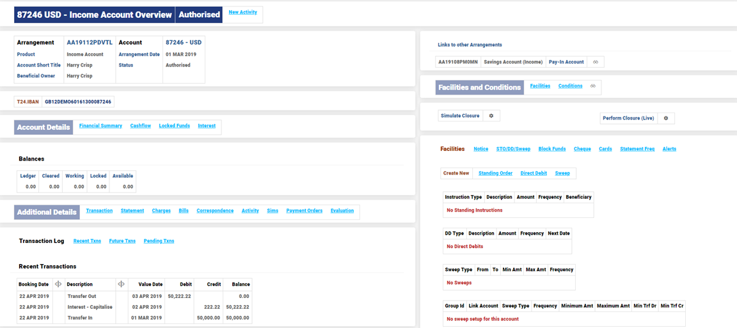Create new Sweep

(562, 173)
